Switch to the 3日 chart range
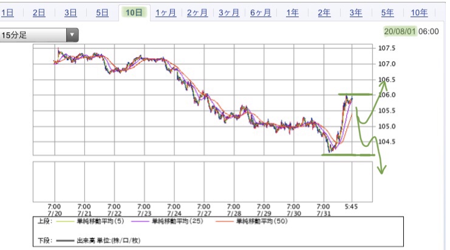This screenshot has width=450, height=250. [70, 13]
